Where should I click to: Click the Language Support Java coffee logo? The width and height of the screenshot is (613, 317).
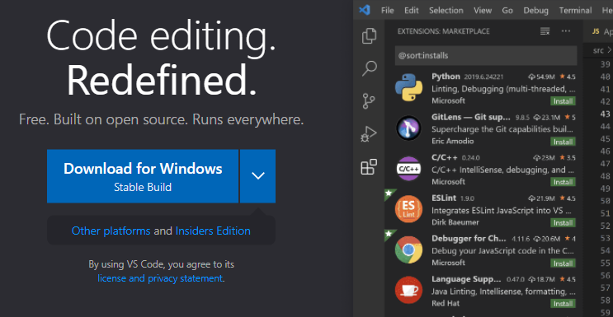(408, 290)
